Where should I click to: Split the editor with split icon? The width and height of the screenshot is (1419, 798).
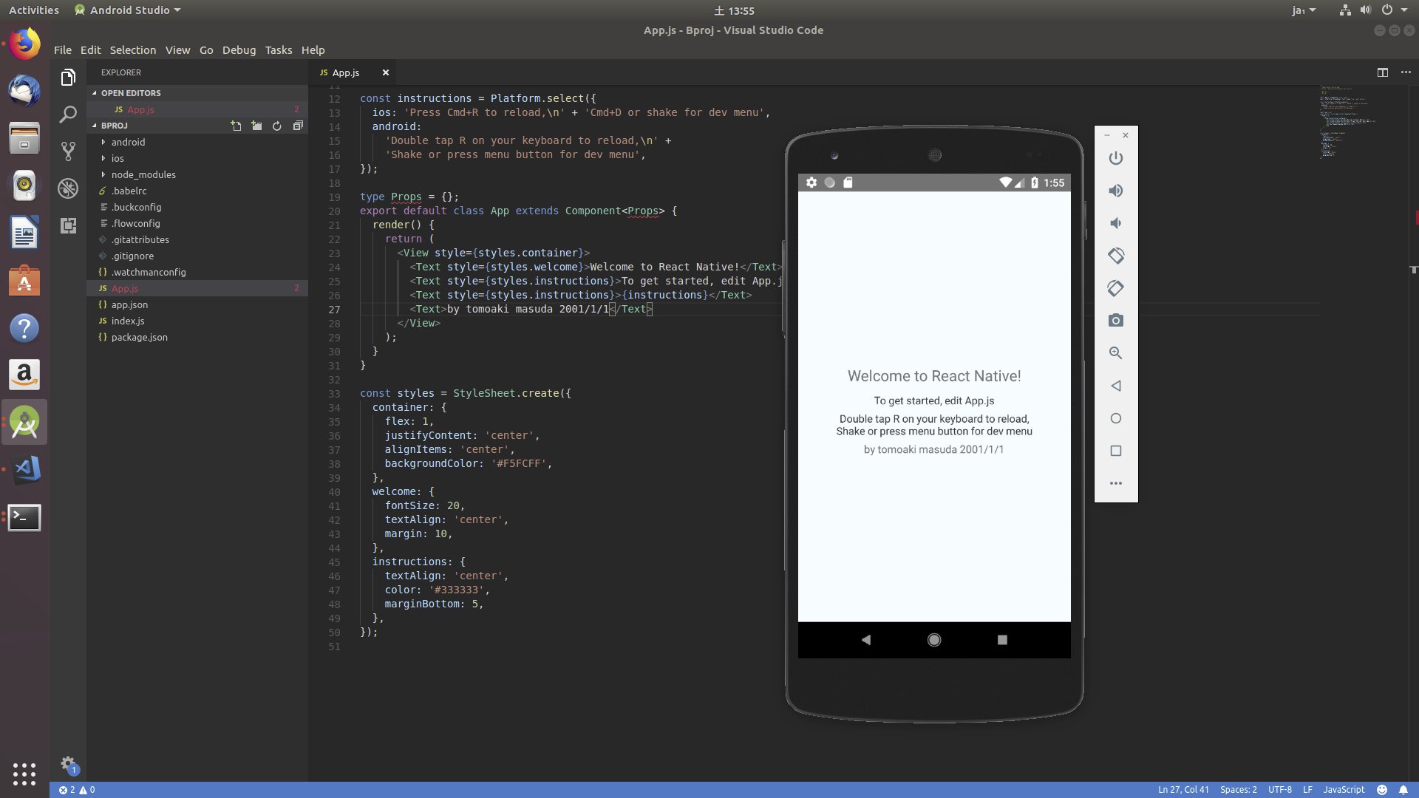tap(1382, 72)
